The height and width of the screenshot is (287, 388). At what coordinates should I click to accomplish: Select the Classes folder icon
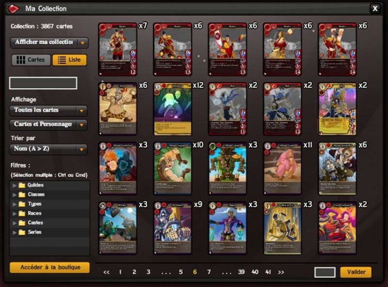coord(22,194)
